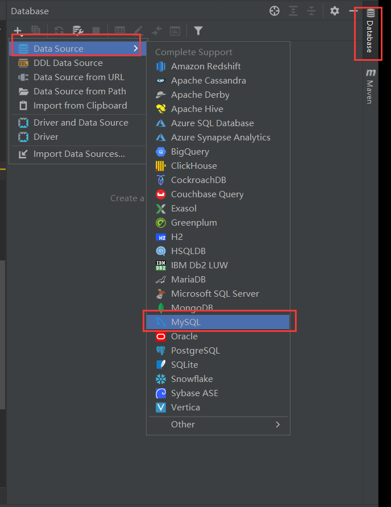391x507 pixels.
Task: Click the Duplicate icon in Database toolbar
Action: [36, 31]
